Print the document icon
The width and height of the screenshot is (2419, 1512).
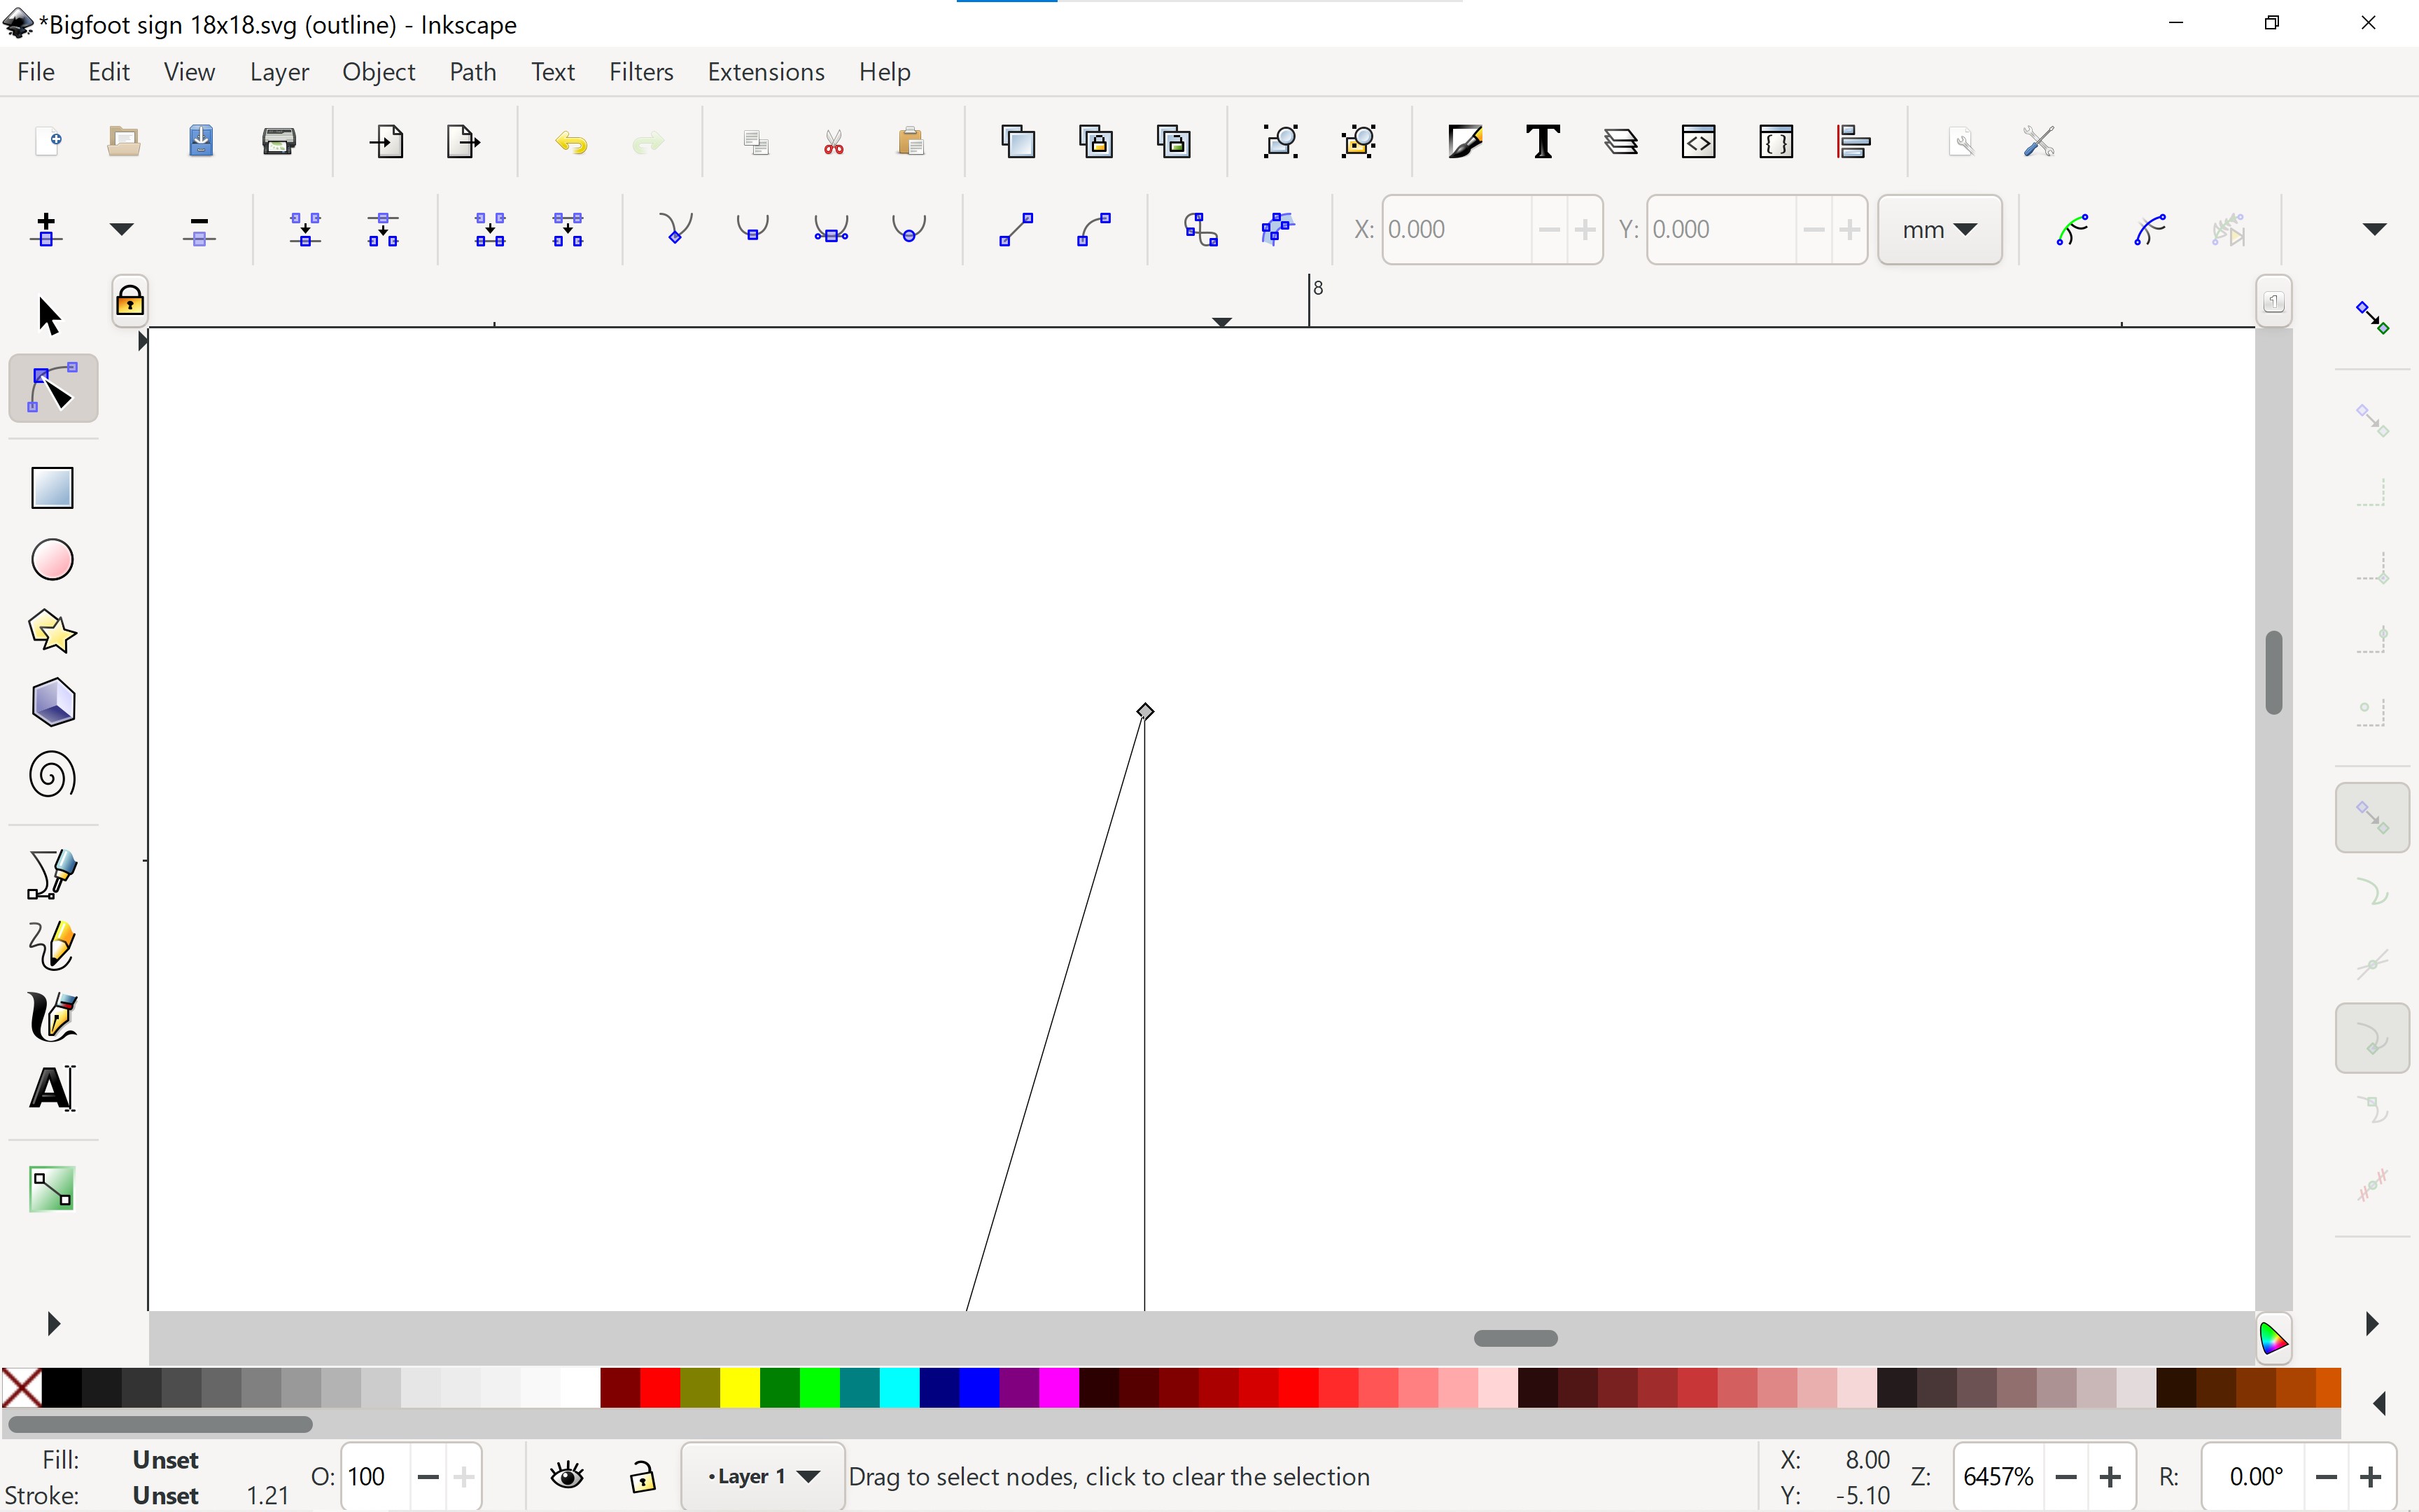click(279, 141)
